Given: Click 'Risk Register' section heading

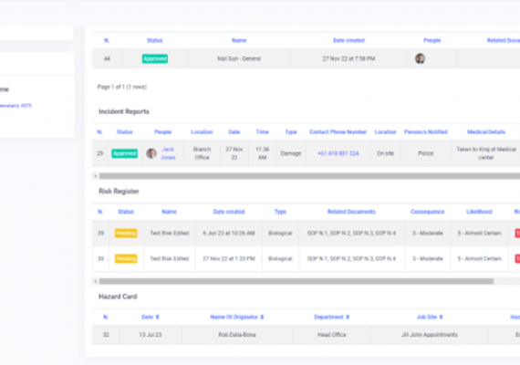Looking at the screenshot, I should [119, 192].
